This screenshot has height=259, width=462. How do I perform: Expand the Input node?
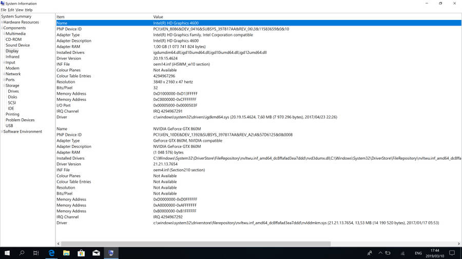[4, 62]
